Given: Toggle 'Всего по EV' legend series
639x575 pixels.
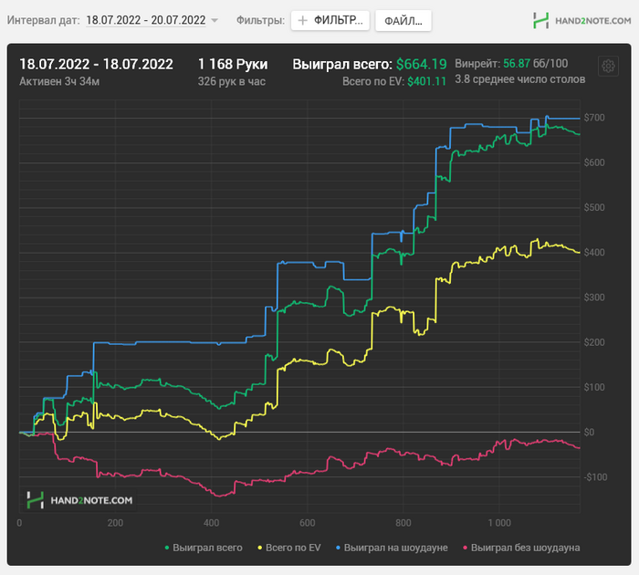Looking at the screenshot, I should coord(289,548).
